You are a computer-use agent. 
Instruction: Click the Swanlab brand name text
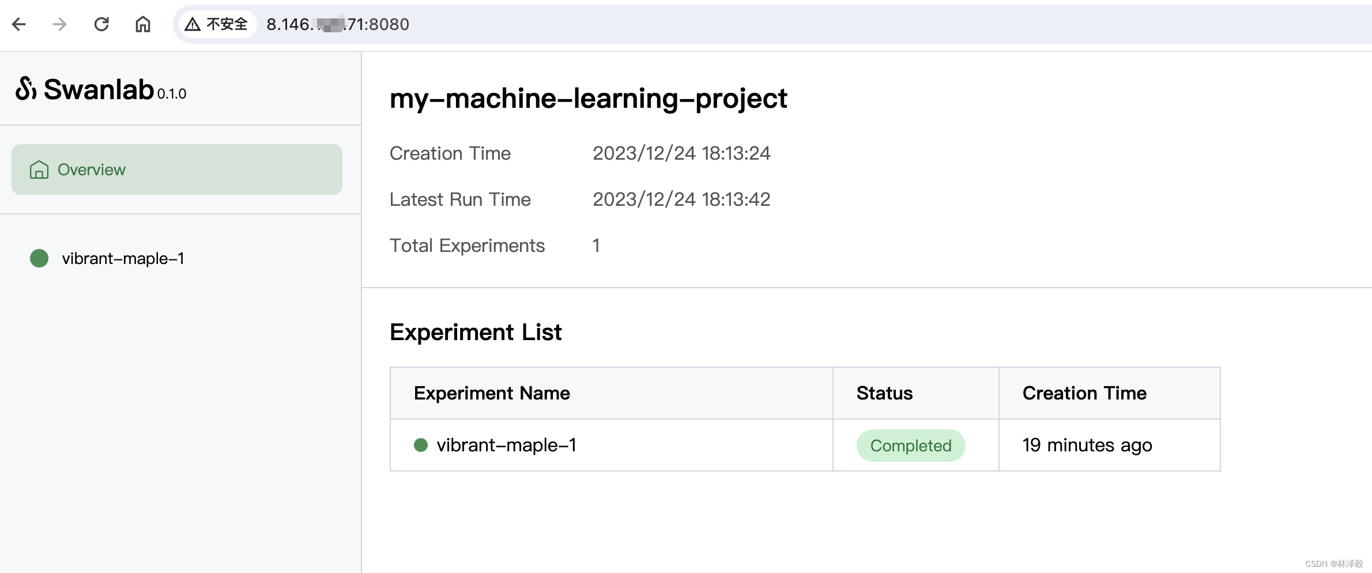point(99,90)
